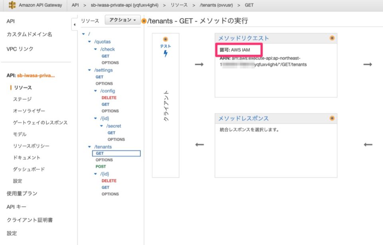
Task: Collapse the resource panel with the arrow icon
Action: coord(75,24)
